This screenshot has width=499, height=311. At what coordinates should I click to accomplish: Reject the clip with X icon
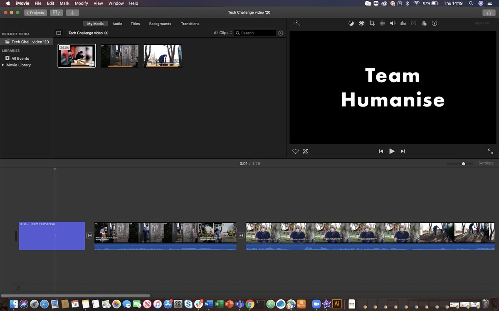(305, 151)
